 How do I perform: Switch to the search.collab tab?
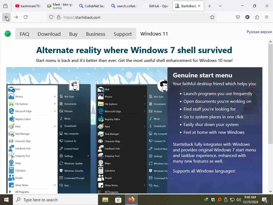point(124,6)
